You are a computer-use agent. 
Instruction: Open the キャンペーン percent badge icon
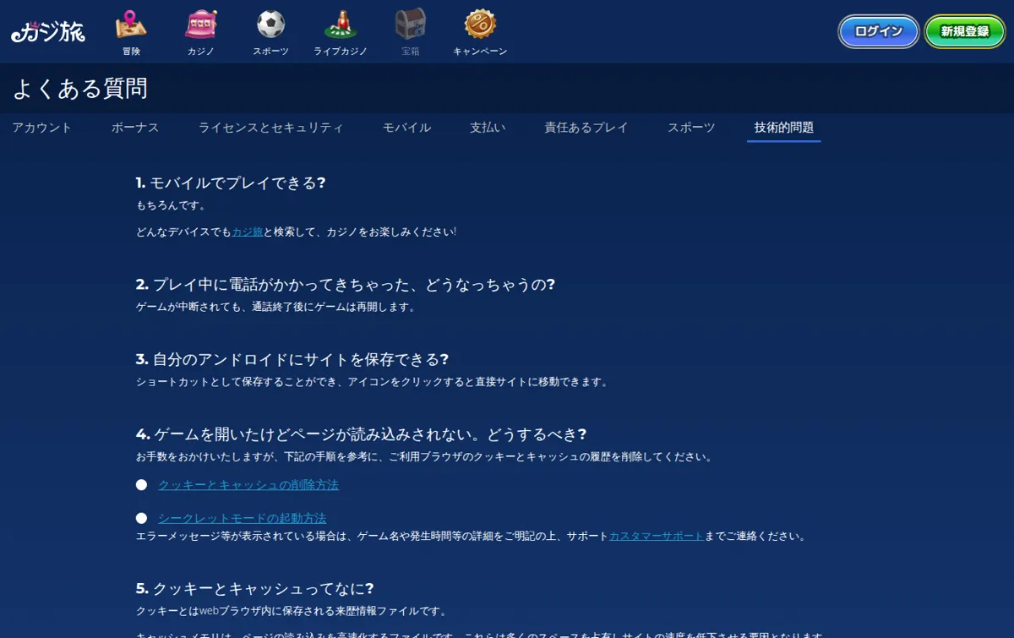point(480,25)
